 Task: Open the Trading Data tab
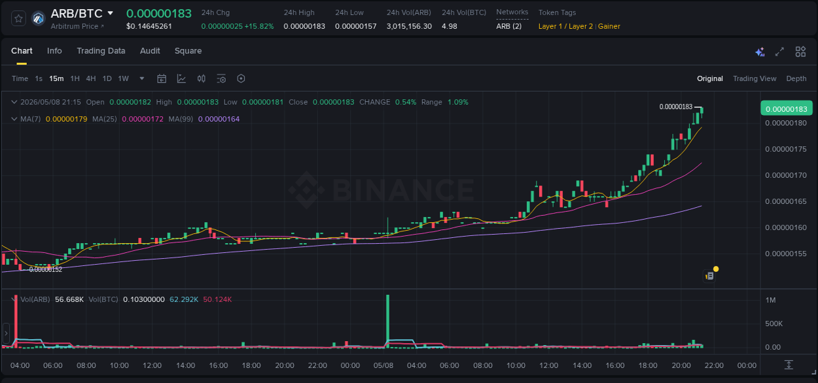101,51
